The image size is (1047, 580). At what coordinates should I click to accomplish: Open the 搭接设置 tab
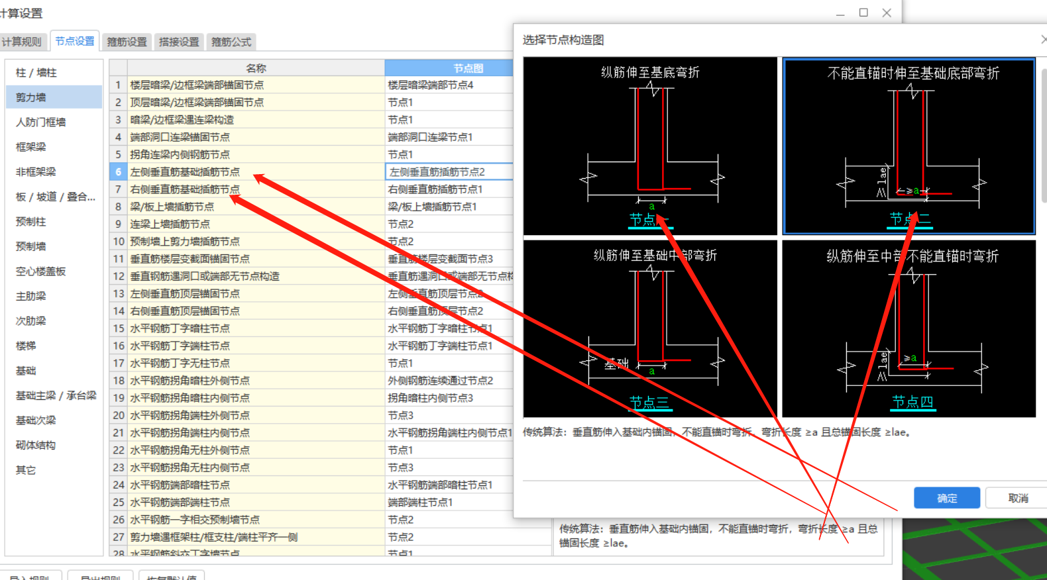(179, 42)
